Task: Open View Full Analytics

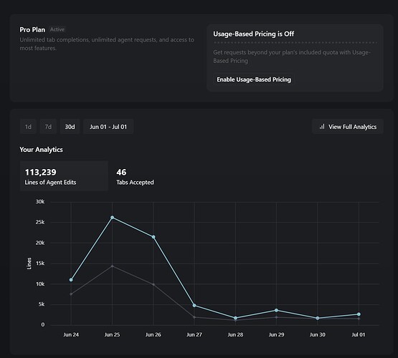Action: click(348, 127)
